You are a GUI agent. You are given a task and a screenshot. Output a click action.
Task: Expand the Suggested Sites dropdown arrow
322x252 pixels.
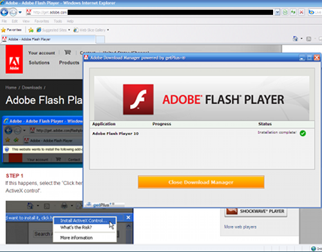(69, 30)
